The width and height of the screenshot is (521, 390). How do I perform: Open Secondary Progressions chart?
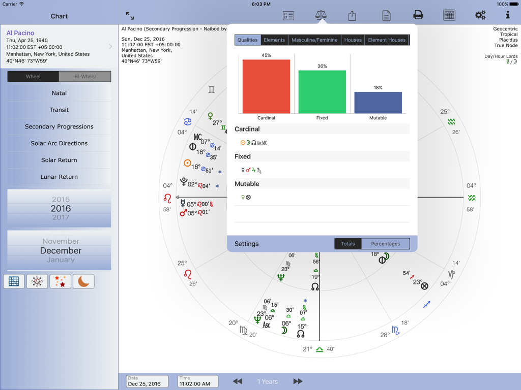[x=59, y=126]
